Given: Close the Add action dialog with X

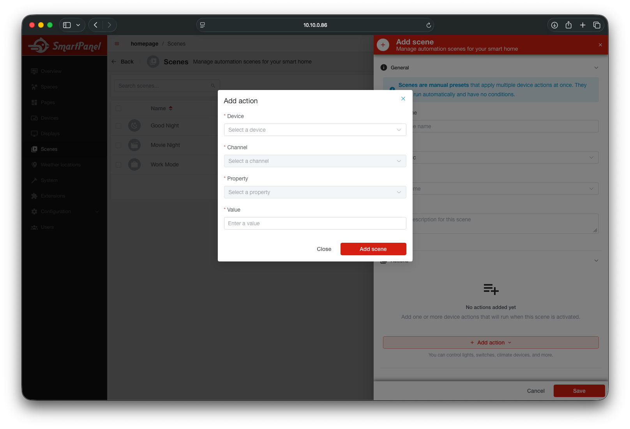Looking at the screenshot, I should 403,99.
